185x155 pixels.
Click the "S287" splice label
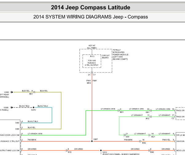[96, 139]
